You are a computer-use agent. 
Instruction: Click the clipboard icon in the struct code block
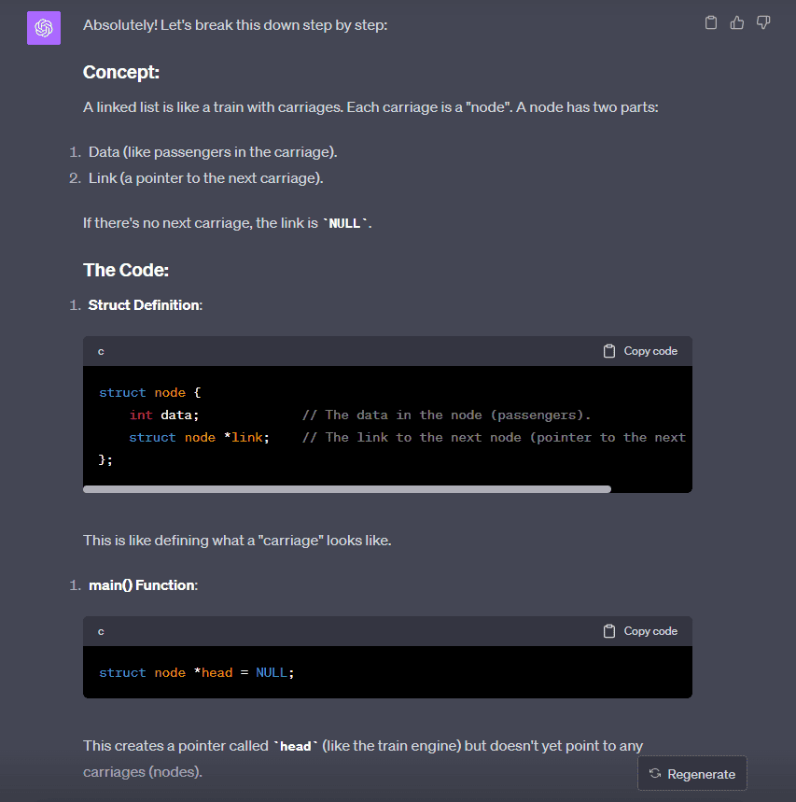(x=609, y=351)
